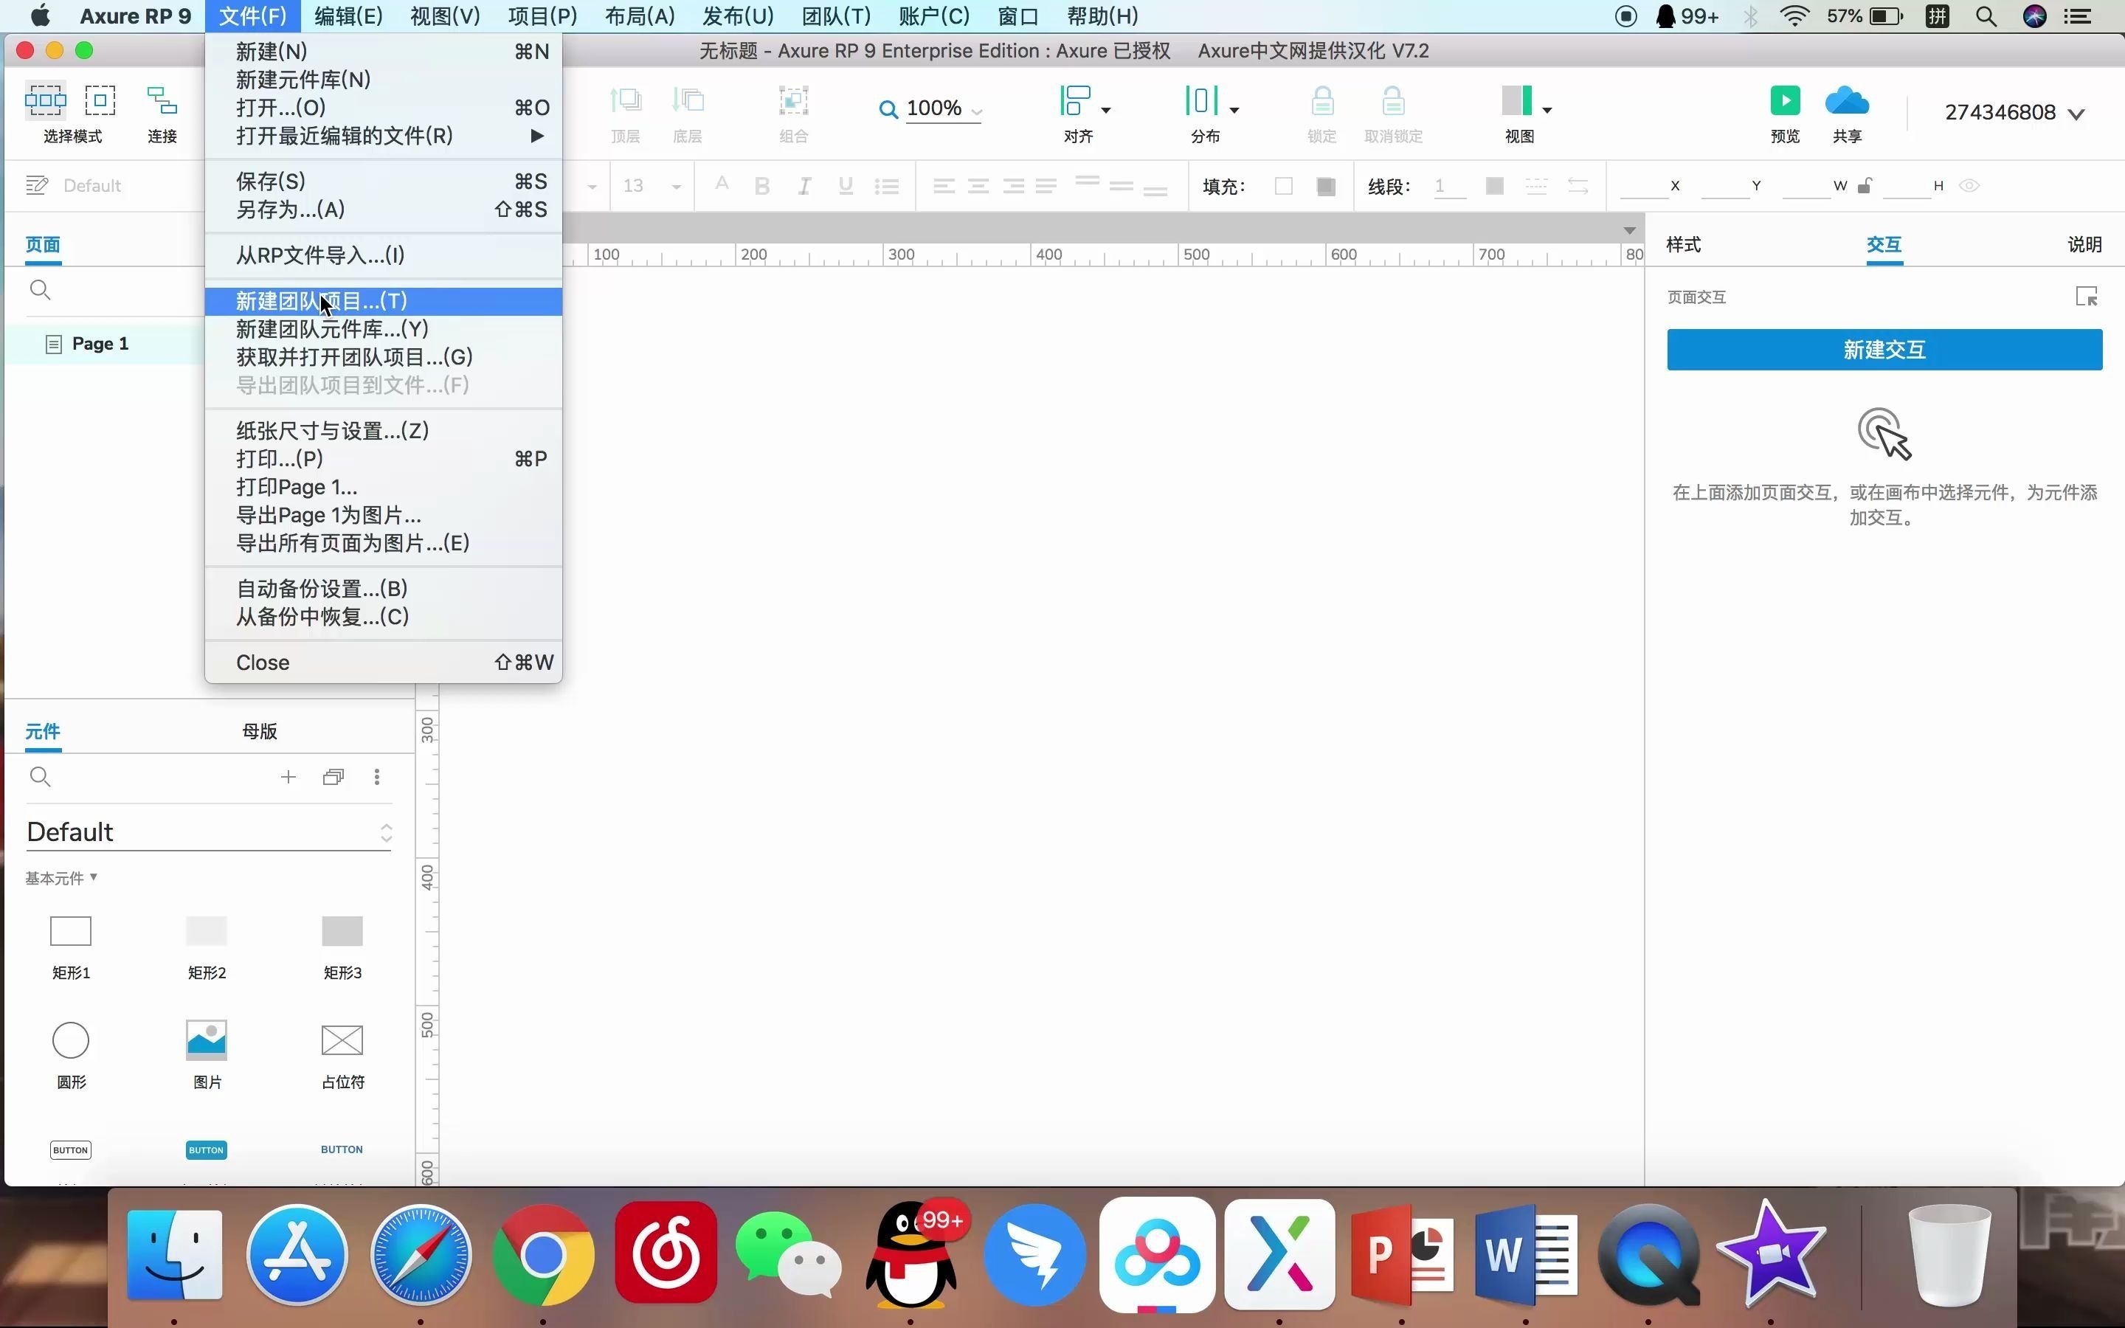Click the align text left icon

point(944,185)
